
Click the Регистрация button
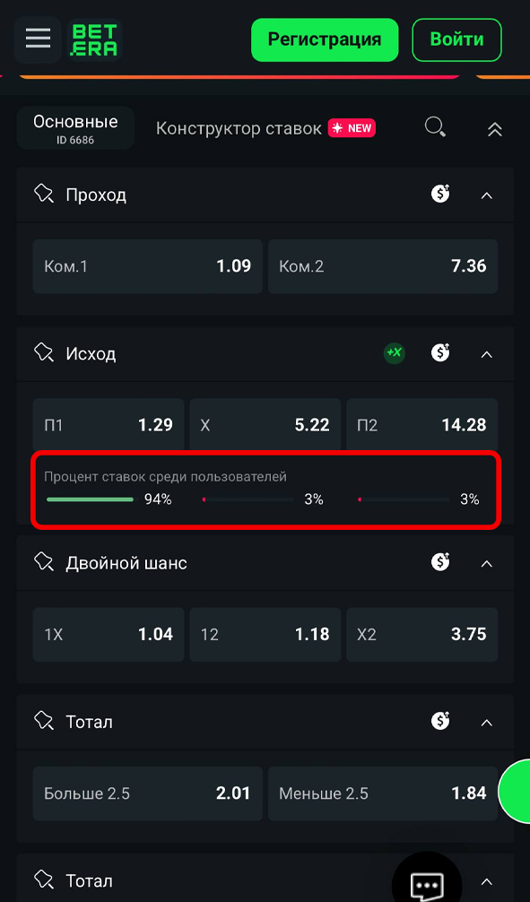(325, 39)
